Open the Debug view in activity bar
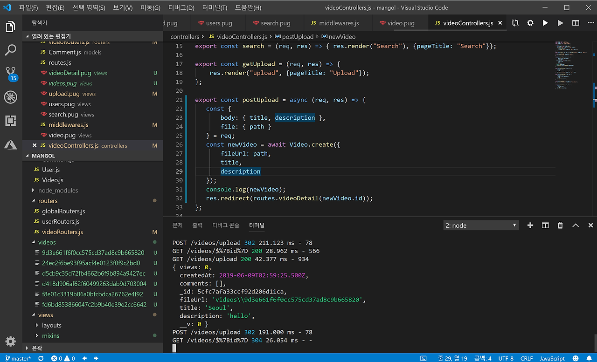Screen dimensions: 597x362 [11, 97]
